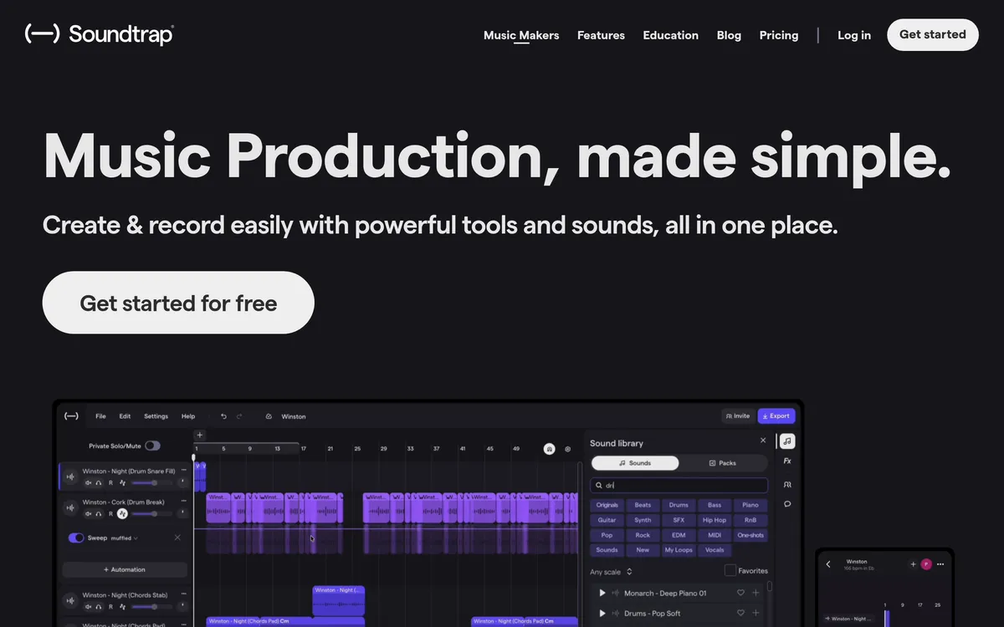Toggle the Private Solo/Mute switch
This screenshot has width=1004, height=627.
(152, 446)
